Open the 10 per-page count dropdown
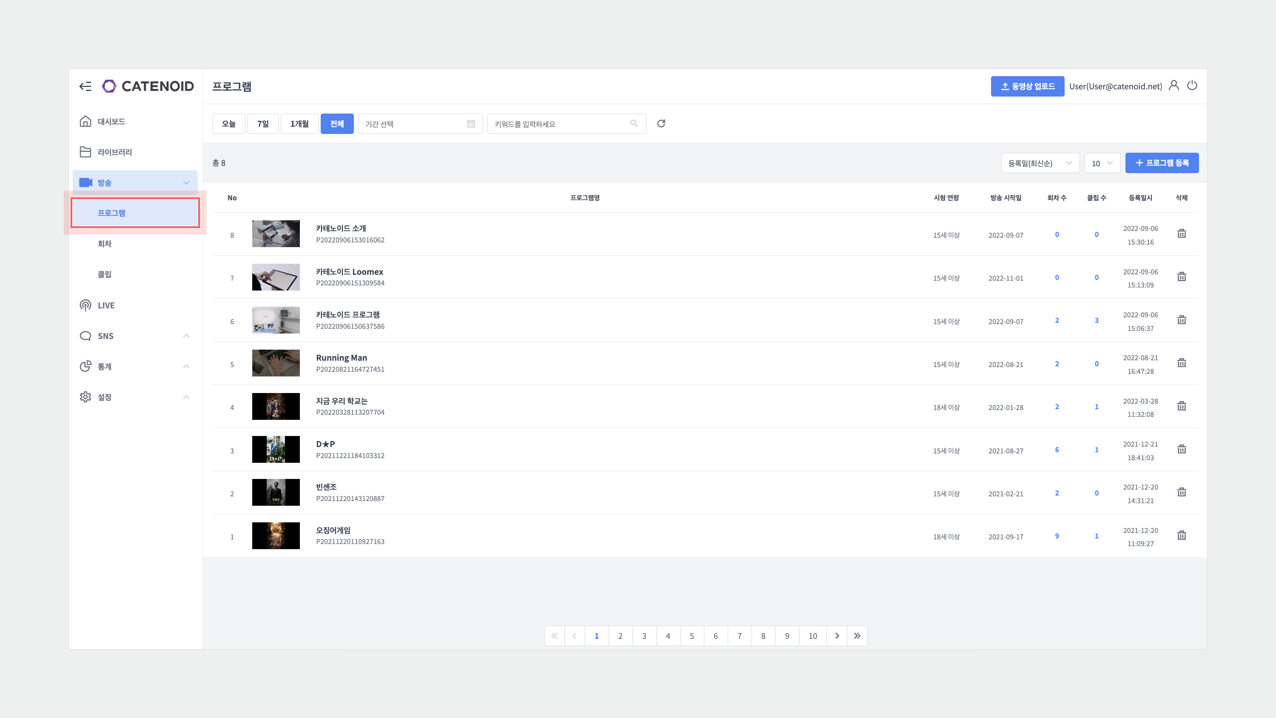The width and height of the screenshot is (1276, 718). coord(1102,163)
